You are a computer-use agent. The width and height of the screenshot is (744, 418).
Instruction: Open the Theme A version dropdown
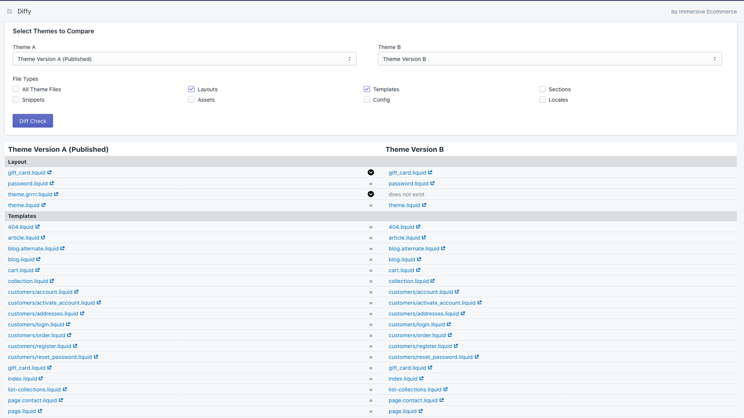pos(185,59)
